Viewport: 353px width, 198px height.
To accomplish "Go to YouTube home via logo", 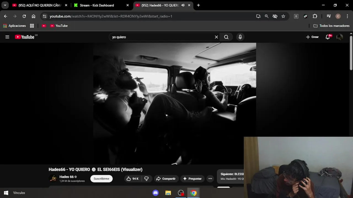I will pos(25,37).
